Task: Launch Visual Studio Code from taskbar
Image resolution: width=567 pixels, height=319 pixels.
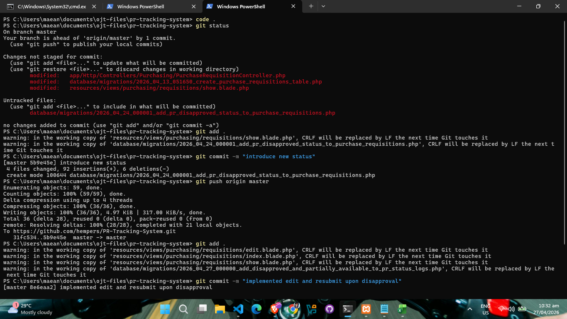Action: 238,309
